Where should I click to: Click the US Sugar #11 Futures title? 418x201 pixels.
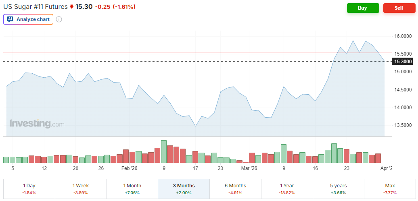click(x=36, y=7)
